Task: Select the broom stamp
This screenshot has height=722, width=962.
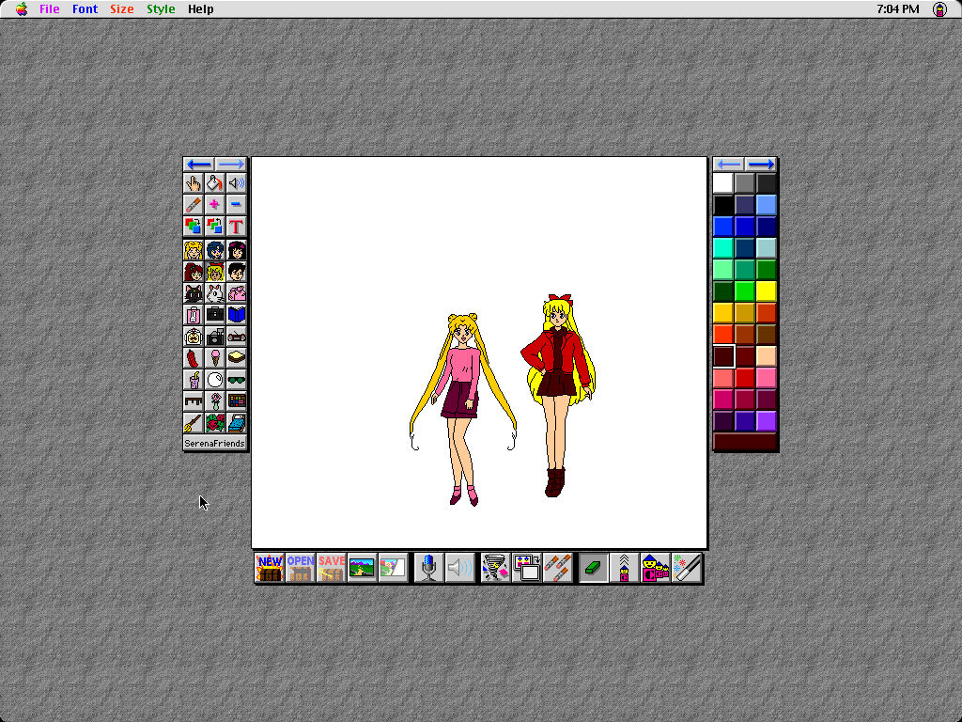Action: (194, 422)
